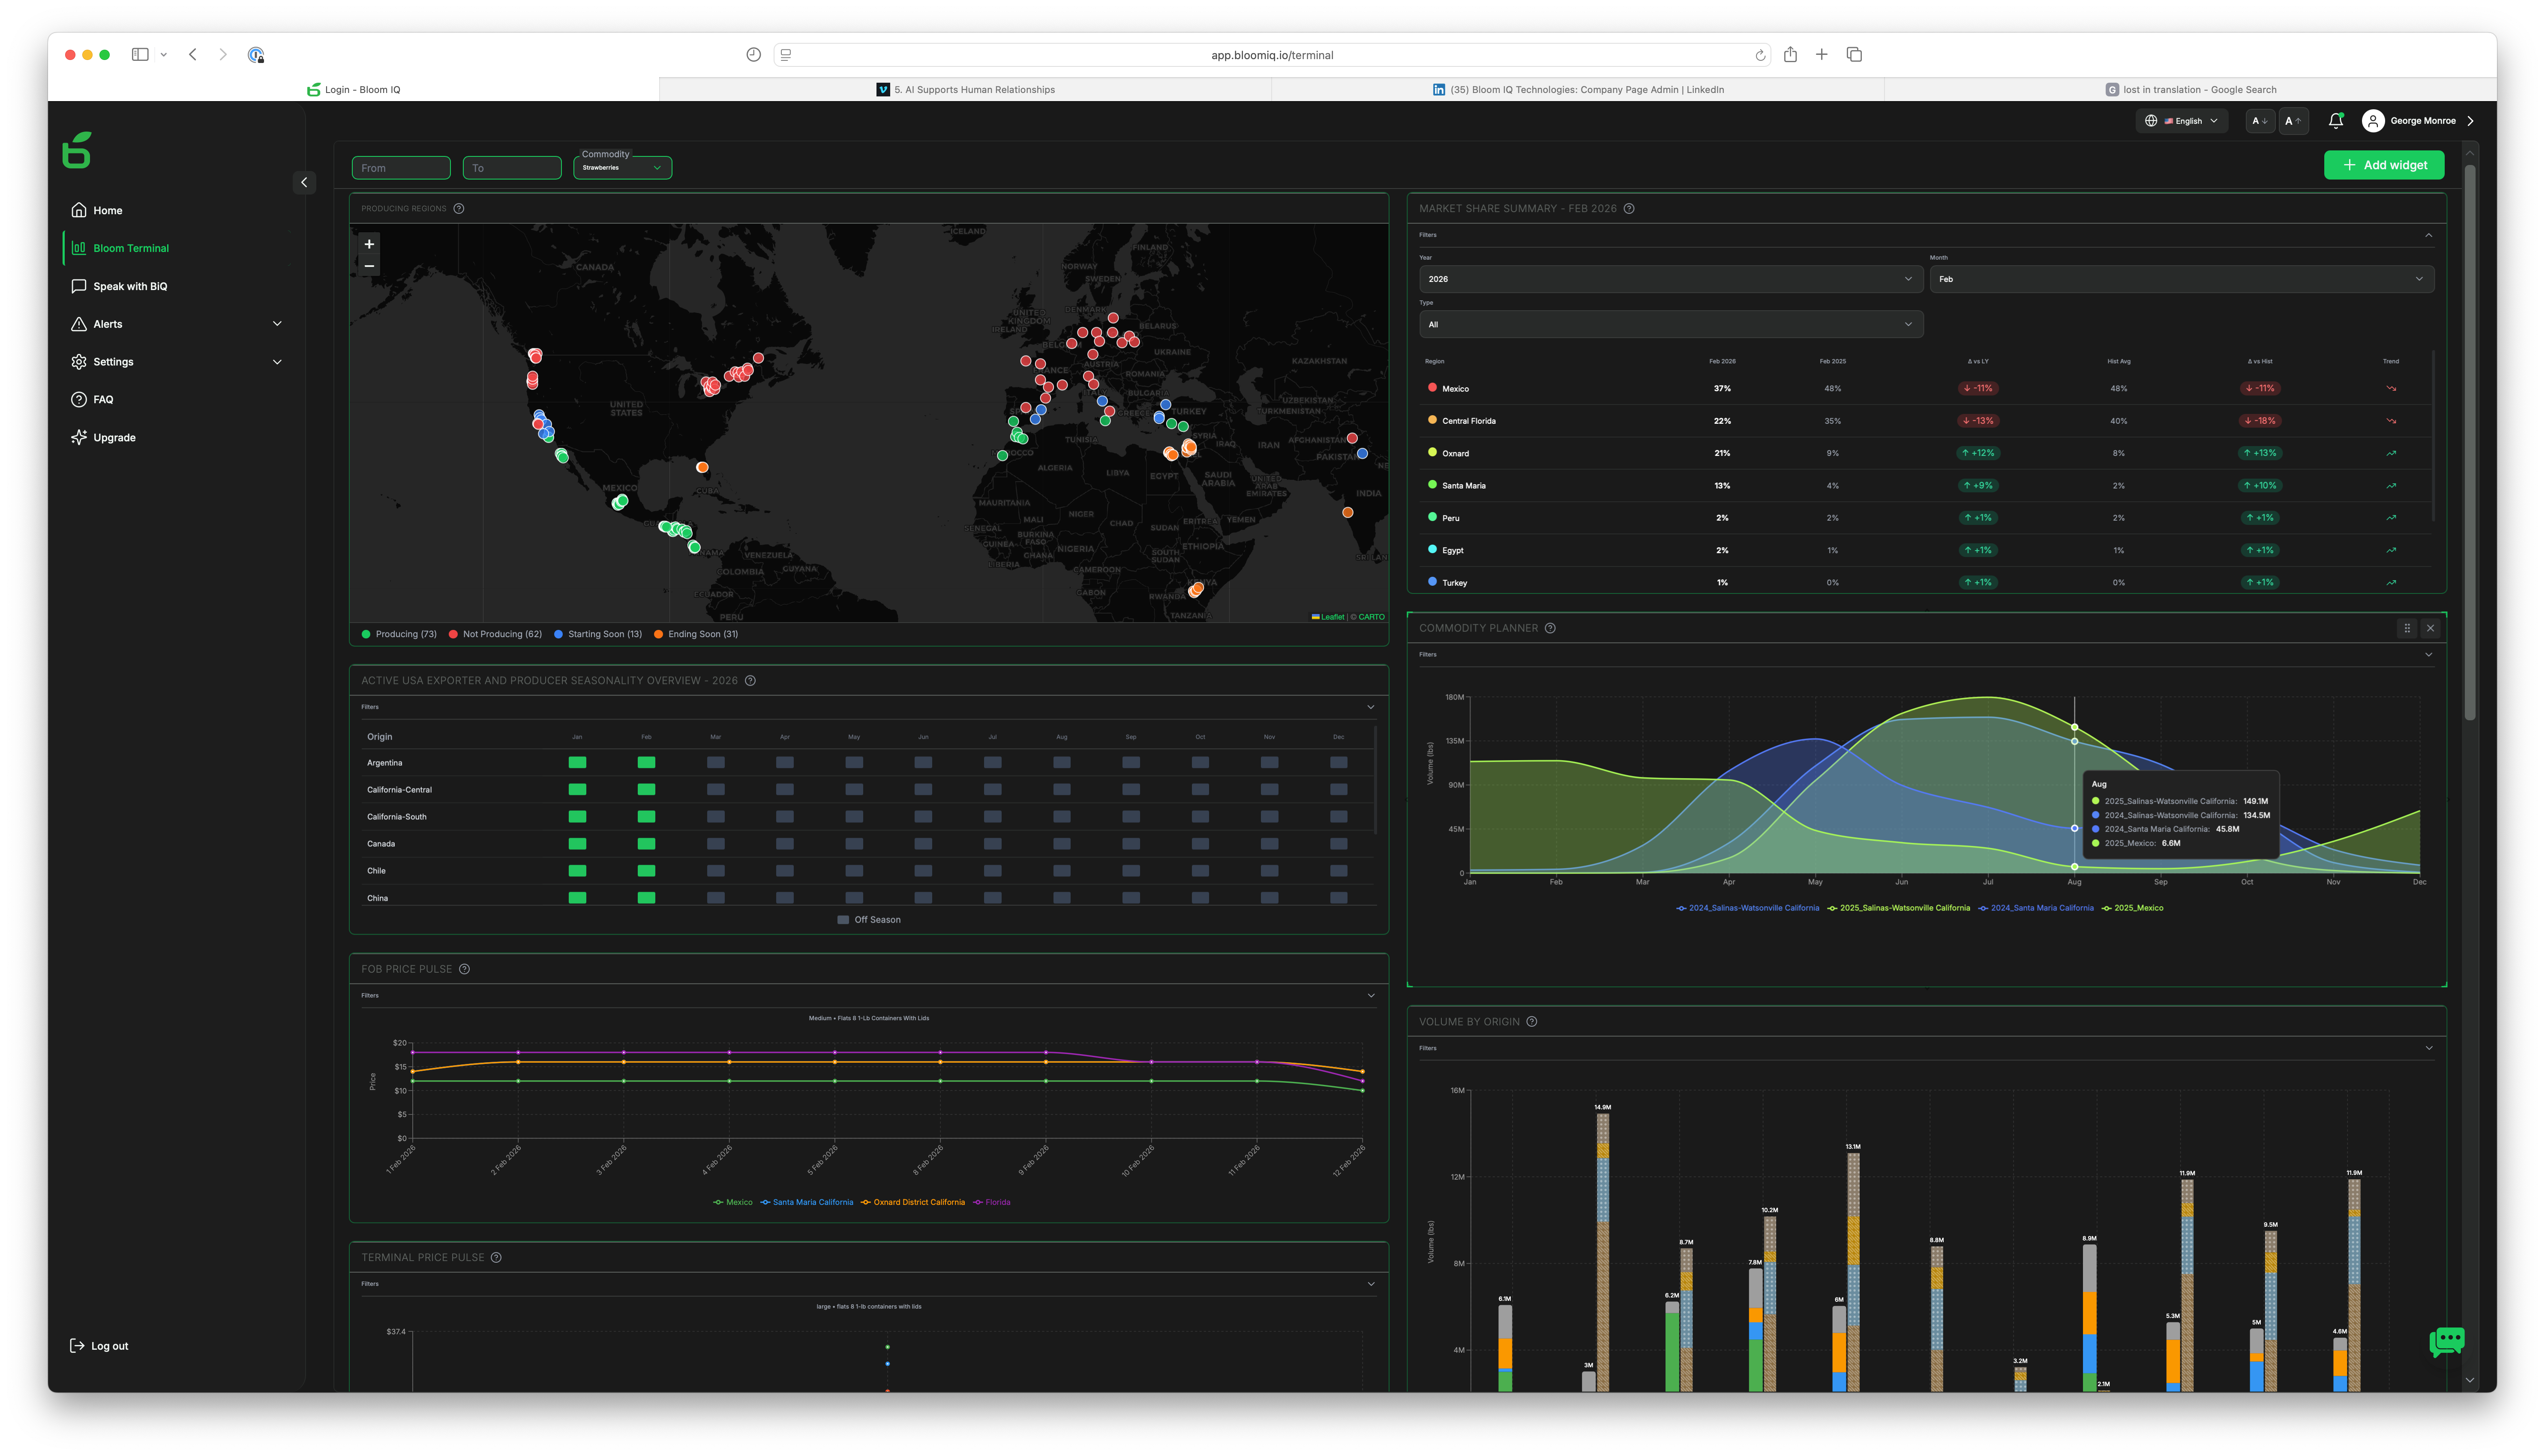The image size is (2545, 1456).
Task: Toggle Ending Soon series in map legend
Action: [x=696, y=634]
